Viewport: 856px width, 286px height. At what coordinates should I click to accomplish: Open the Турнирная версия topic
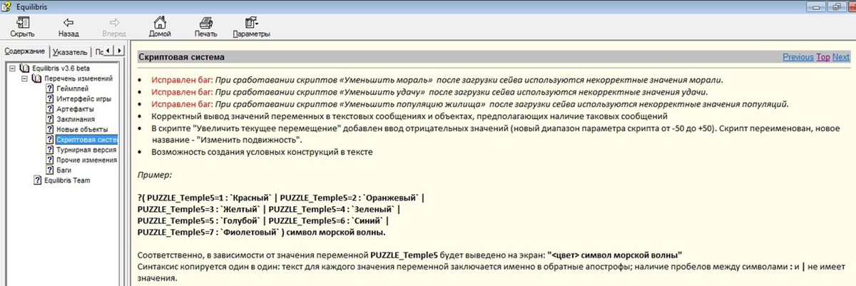point(86,150)
